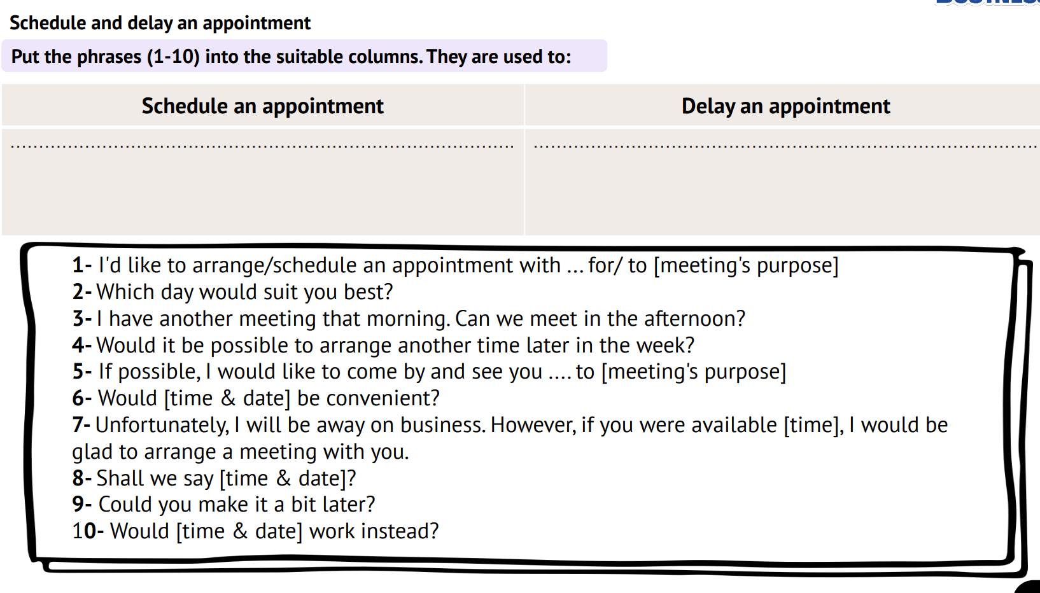
Task: Click the "Put the phrases (1-10)" instruction banner
Action: 291,57
